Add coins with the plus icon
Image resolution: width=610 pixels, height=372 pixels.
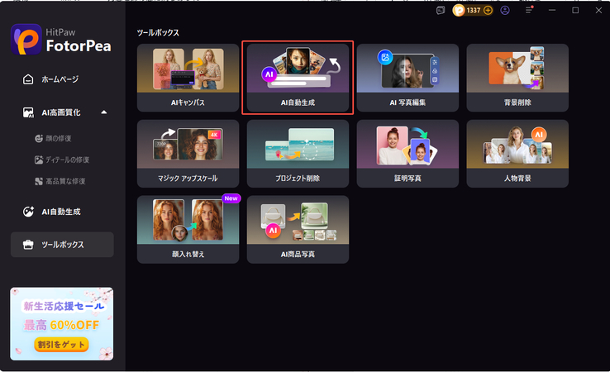pos(488,11)
